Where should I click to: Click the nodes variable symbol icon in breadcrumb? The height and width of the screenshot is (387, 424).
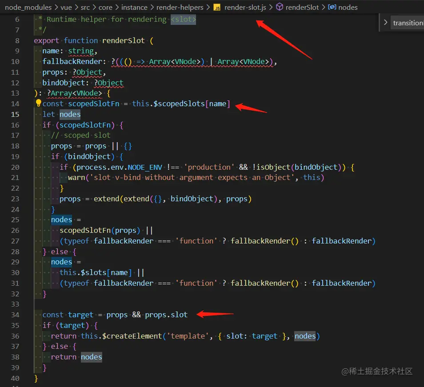[x=332, y=7]
